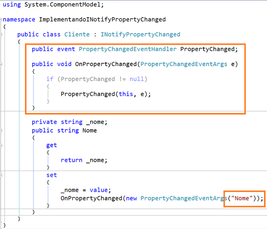Viewport: 267px width, 229px height.
Task: Click 'OnPropertyChanged' in the set accessor call
Action: point(91,199)
